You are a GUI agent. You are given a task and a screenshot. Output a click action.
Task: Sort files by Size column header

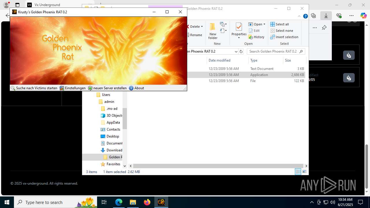pyautogui.click(x=294, y=60)
